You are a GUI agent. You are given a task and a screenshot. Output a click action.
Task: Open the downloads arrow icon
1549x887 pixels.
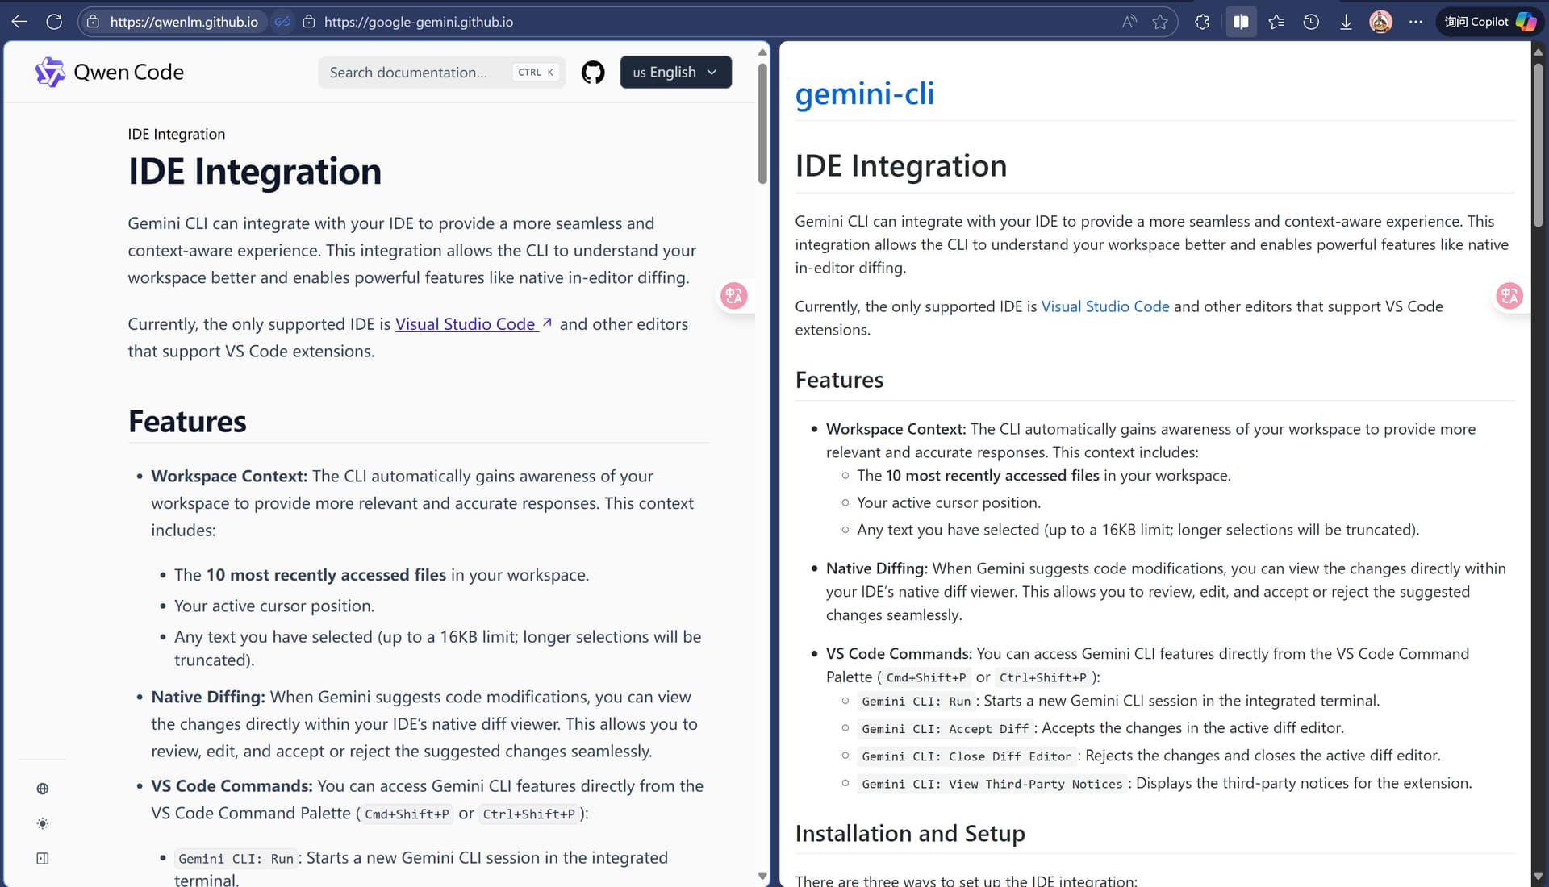1346,22
